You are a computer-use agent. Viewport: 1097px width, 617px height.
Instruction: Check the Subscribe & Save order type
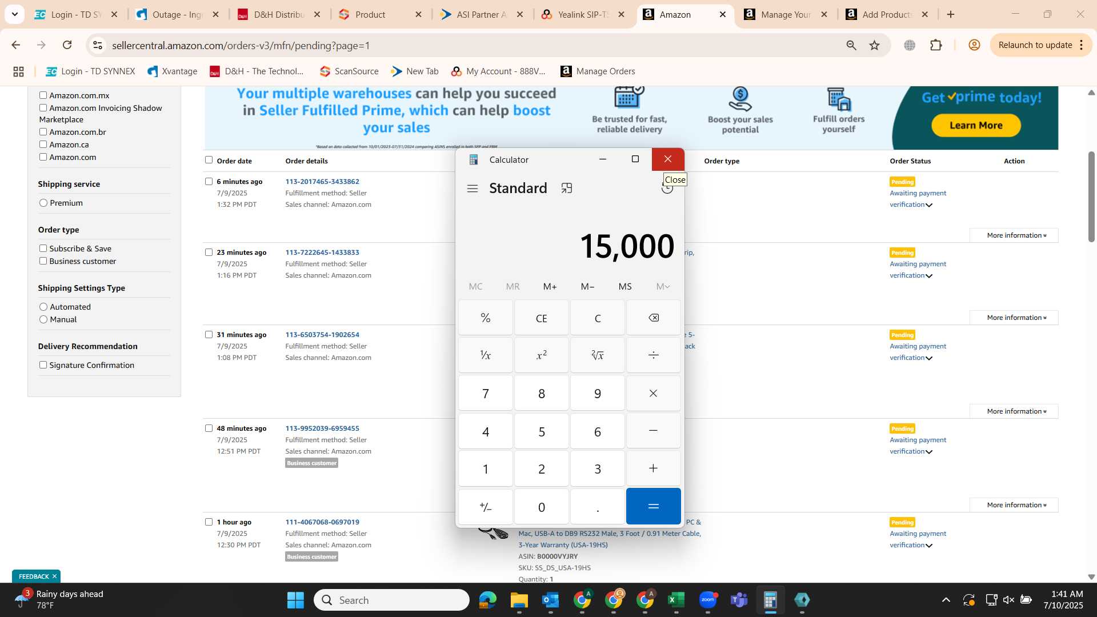[43, 249]
